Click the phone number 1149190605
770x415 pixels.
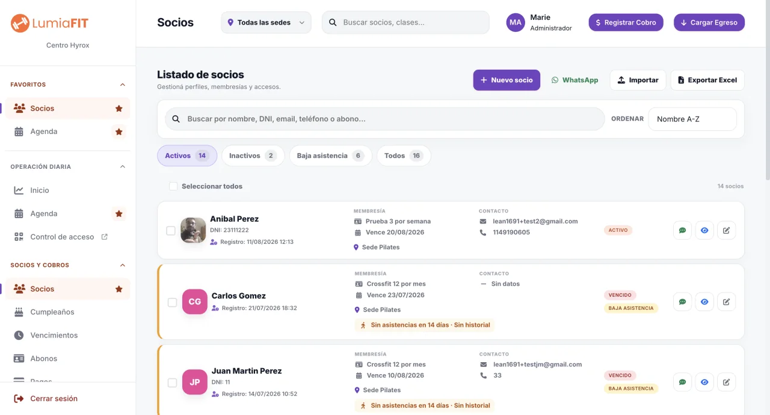click(x=511, y=232)
